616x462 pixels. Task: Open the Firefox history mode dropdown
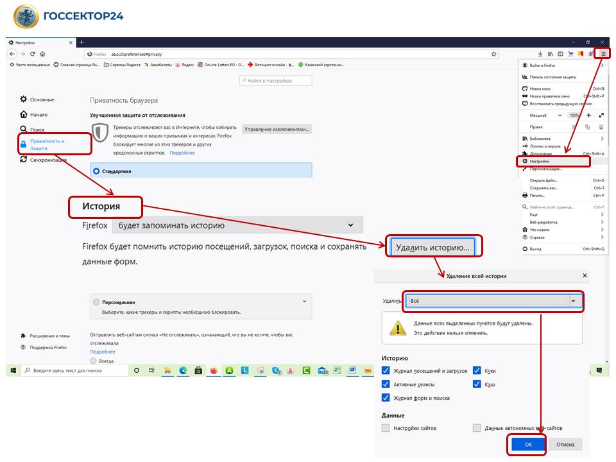(237, 225)
